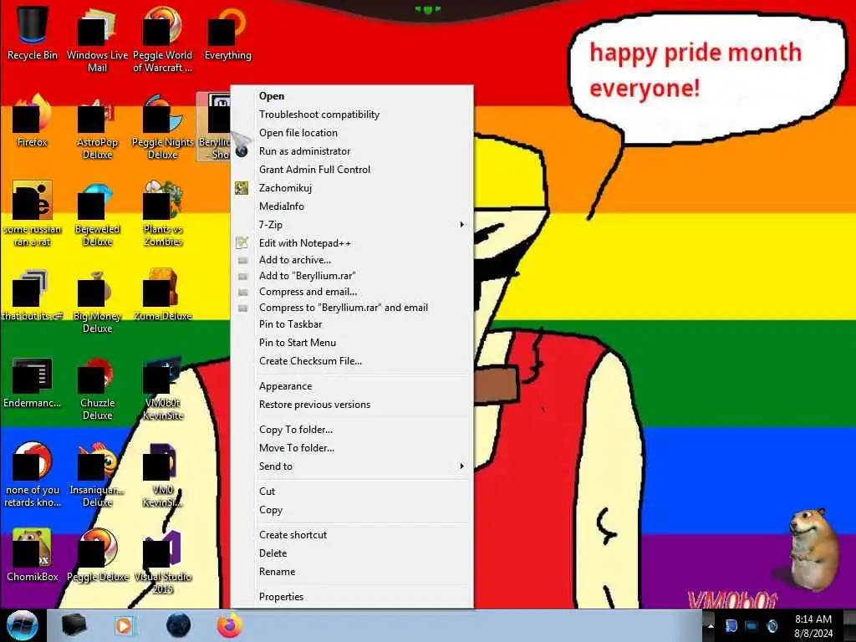Select the AstroPop Deluxe desktop icon
This screenshot has height=642, width=856.
(x=97, y=127)
